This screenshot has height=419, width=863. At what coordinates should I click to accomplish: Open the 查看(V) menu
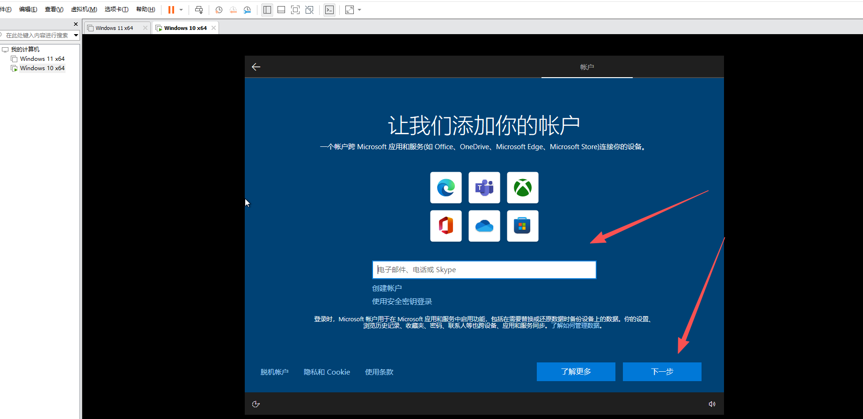click(x=54, y=9)
